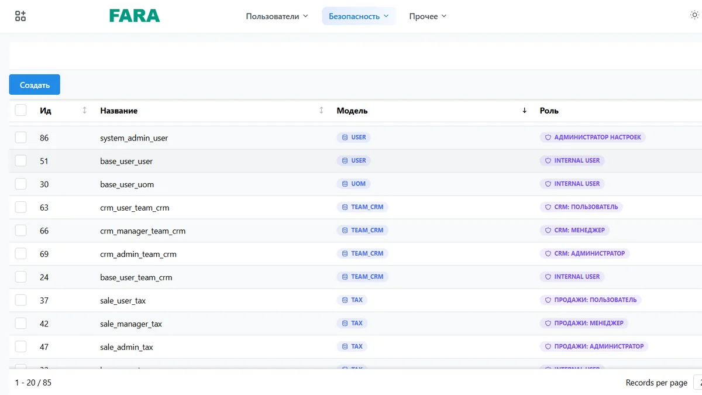Click the Ид value 51
Image resolution: width=702 pixels, height=395 pixels.
(44, 161)
